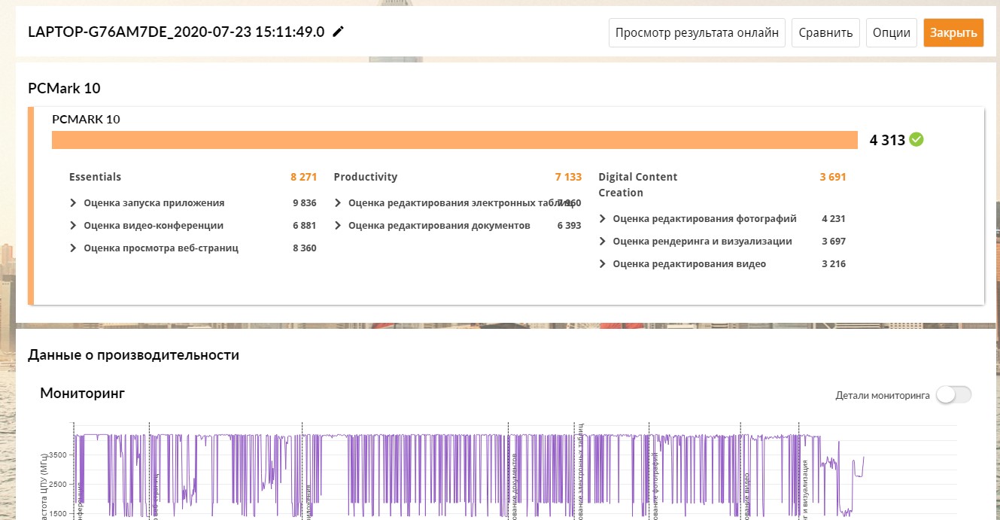The image size is (1000, 520).
Task: Click the green validity checkmark icon
Action: (916, 139)
